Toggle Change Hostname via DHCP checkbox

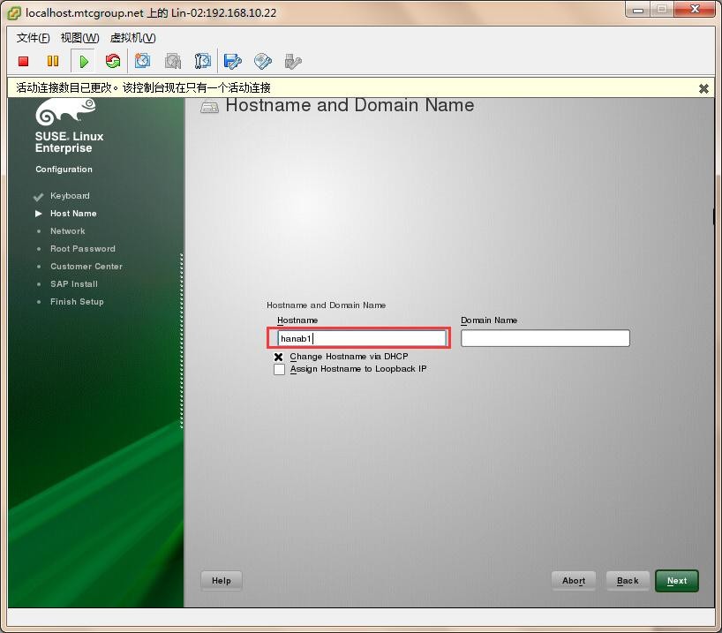click(x=279, y=357)
